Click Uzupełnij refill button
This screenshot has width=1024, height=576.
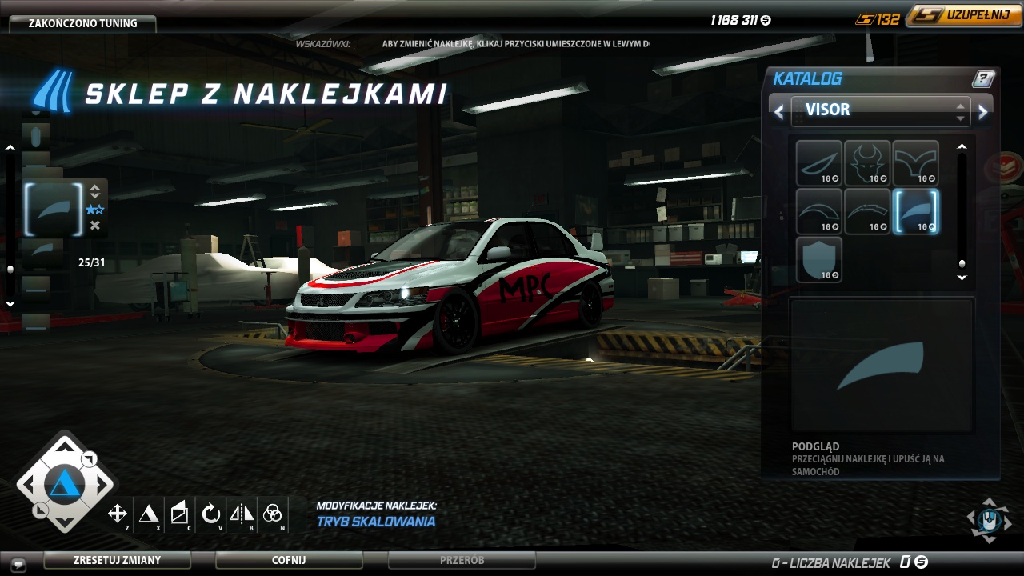coord(964,16)
